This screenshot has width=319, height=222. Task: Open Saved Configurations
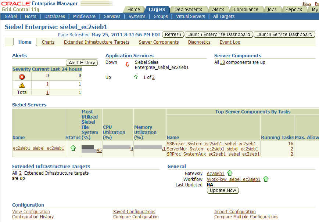coord(134,211)
